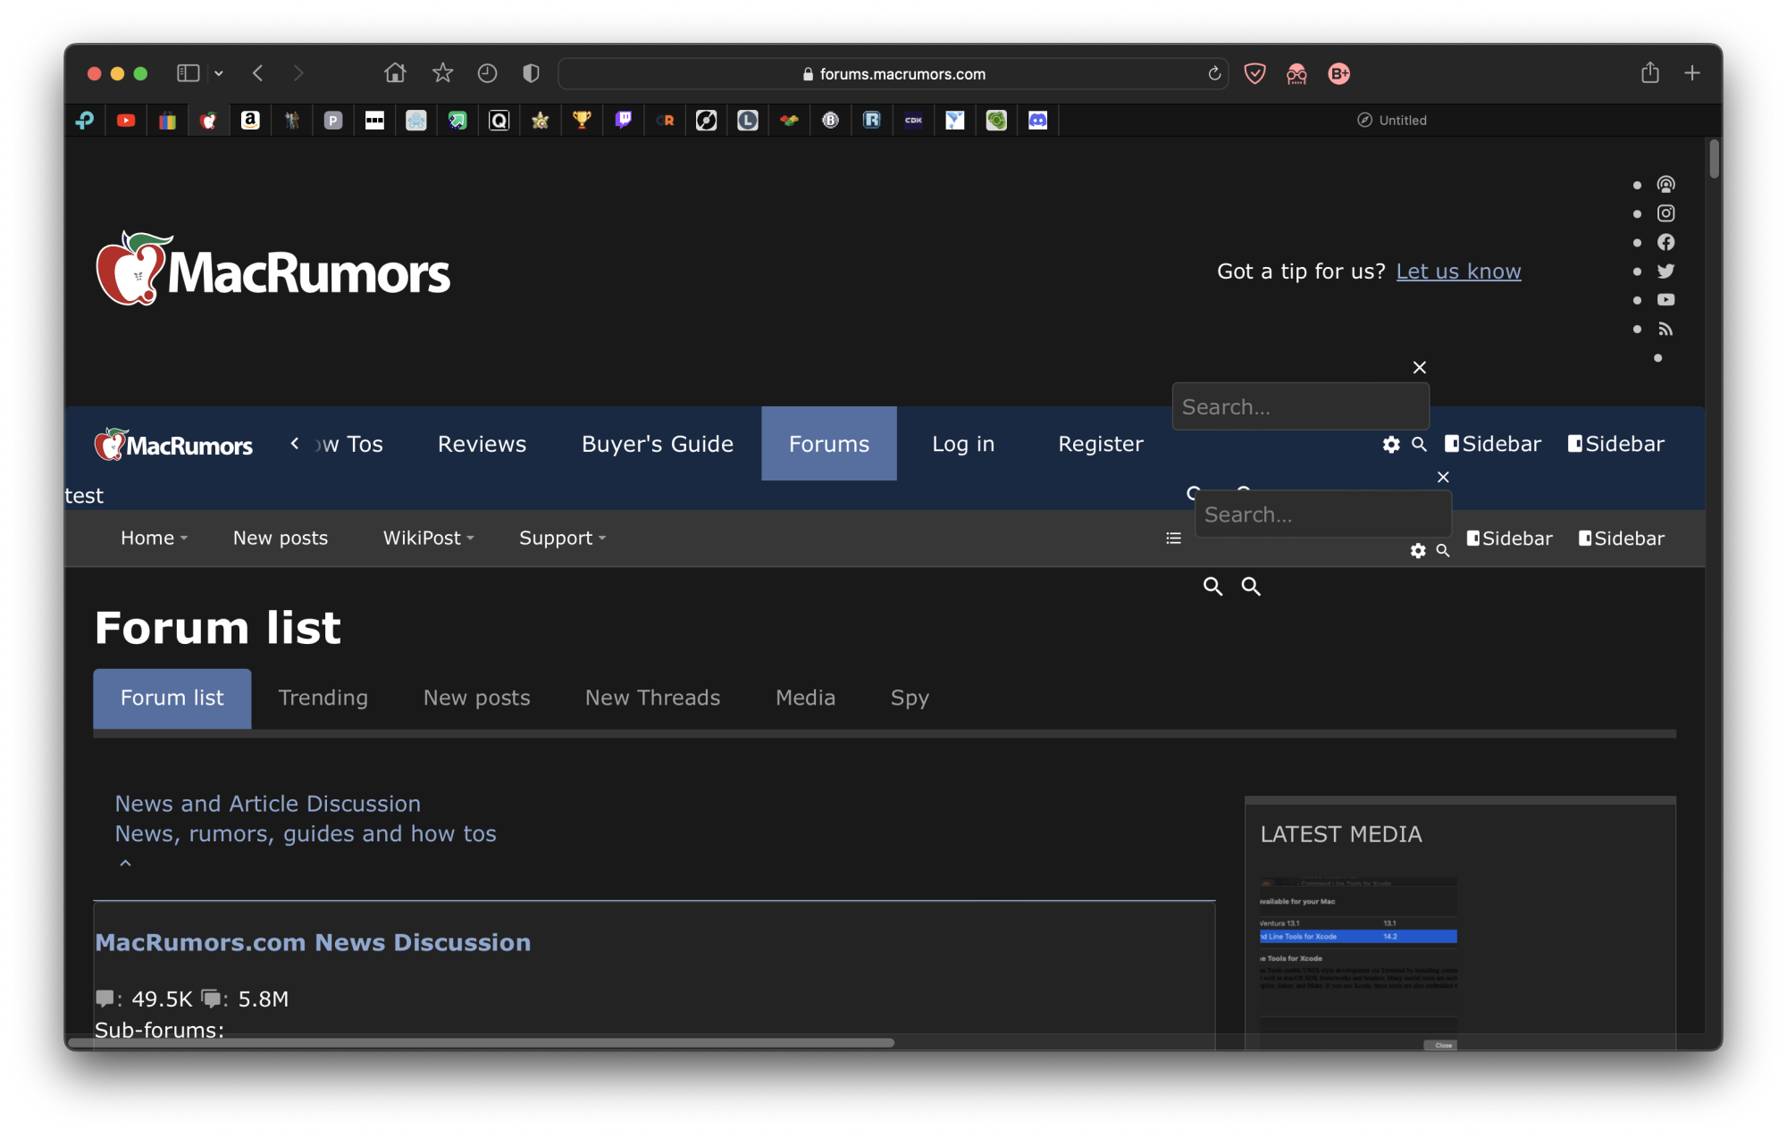Image resolution: width=1787 pixels, height=1136 pixels.
Task: Collapse the News and Article Discussion category chevron
Action: click(126, 863)
